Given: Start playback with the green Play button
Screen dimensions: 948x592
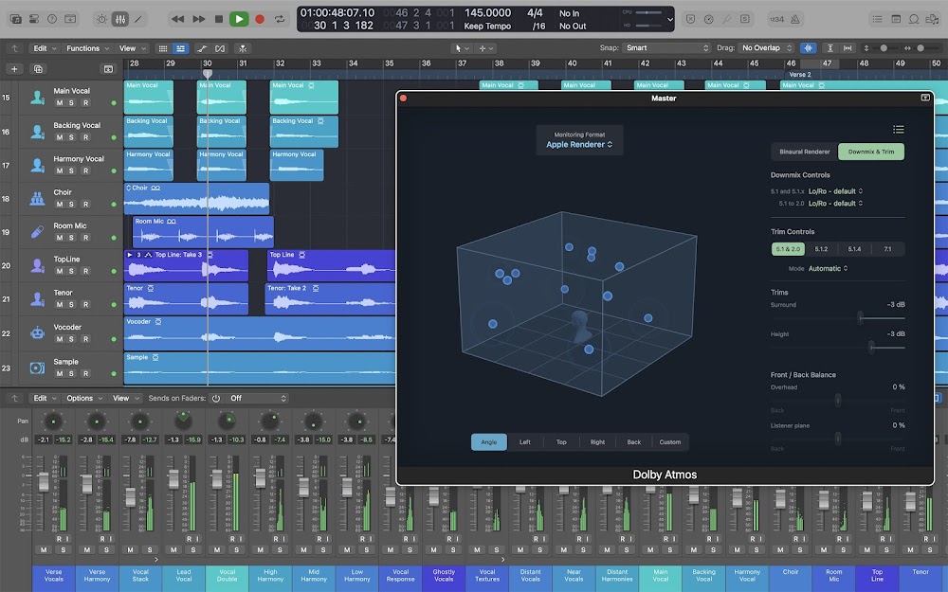Looking at the screenshot, I should (x=239, y=19).
